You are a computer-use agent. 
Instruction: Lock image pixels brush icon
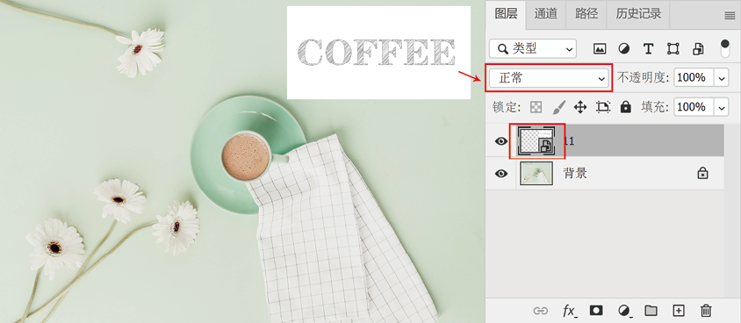click(x=558, y=107)
